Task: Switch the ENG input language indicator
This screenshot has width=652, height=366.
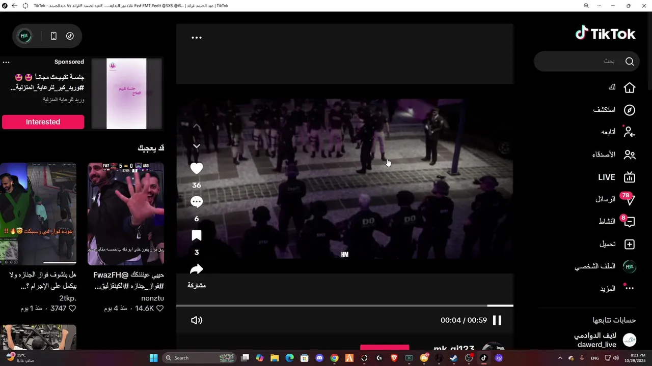Action: [x=594, y=358]
